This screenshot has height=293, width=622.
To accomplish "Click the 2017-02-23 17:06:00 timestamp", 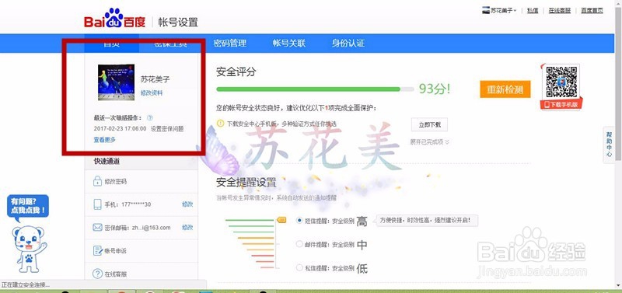I will click(x=120, y=129).
